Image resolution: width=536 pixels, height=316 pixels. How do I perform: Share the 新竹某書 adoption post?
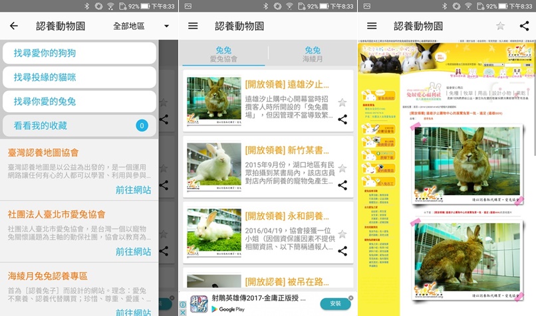pos(342,185)
